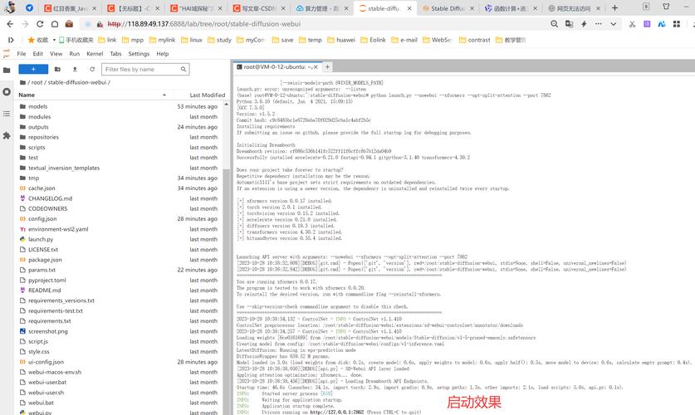Image resolution: width=695 pixels, height=415 pixels.
Task: Click the root breadcrumb link
Action: (37, 82)
